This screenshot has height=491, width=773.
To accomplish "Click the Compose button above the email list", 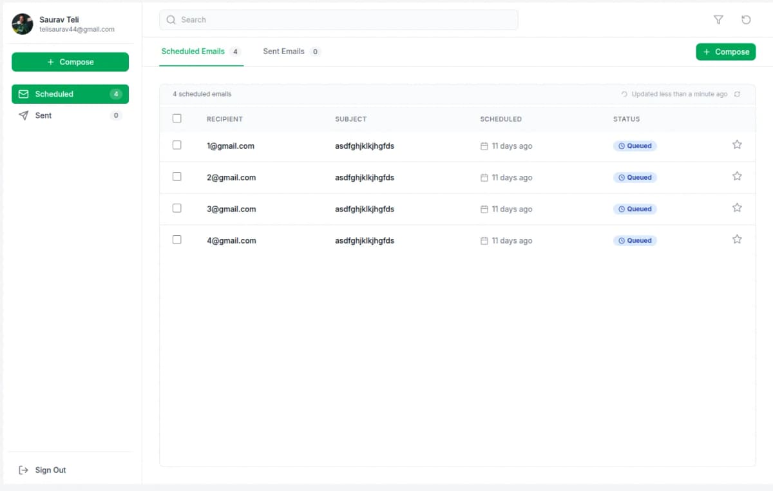I will (x=726, y=52).
